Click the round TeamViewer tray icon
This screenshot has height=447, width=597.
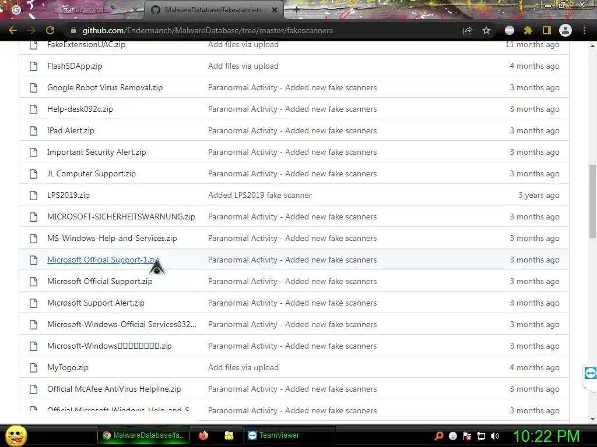[x=452, y=436]
